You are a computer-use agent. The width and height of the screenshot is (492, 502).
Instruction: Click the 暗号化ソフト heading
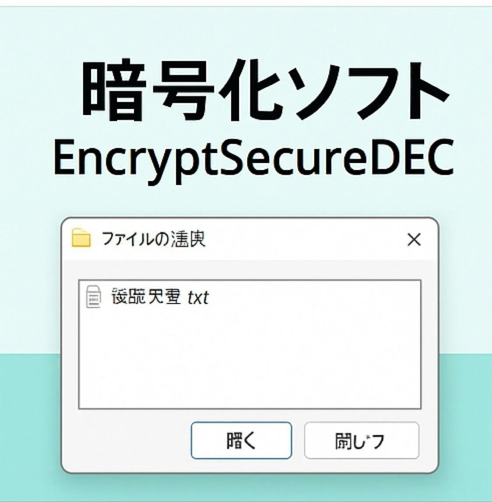pos(265,90)
